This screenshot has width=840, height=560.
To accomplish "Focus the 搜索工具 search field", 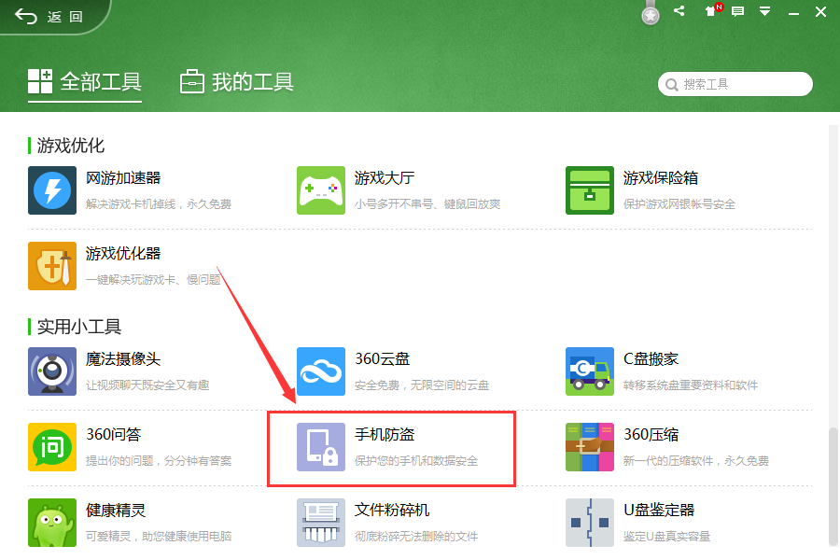I will pos(735,84).
